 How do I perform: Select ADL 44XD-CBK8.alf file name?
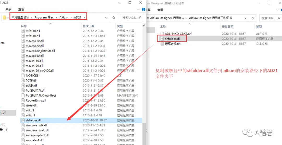pos(178,34)
